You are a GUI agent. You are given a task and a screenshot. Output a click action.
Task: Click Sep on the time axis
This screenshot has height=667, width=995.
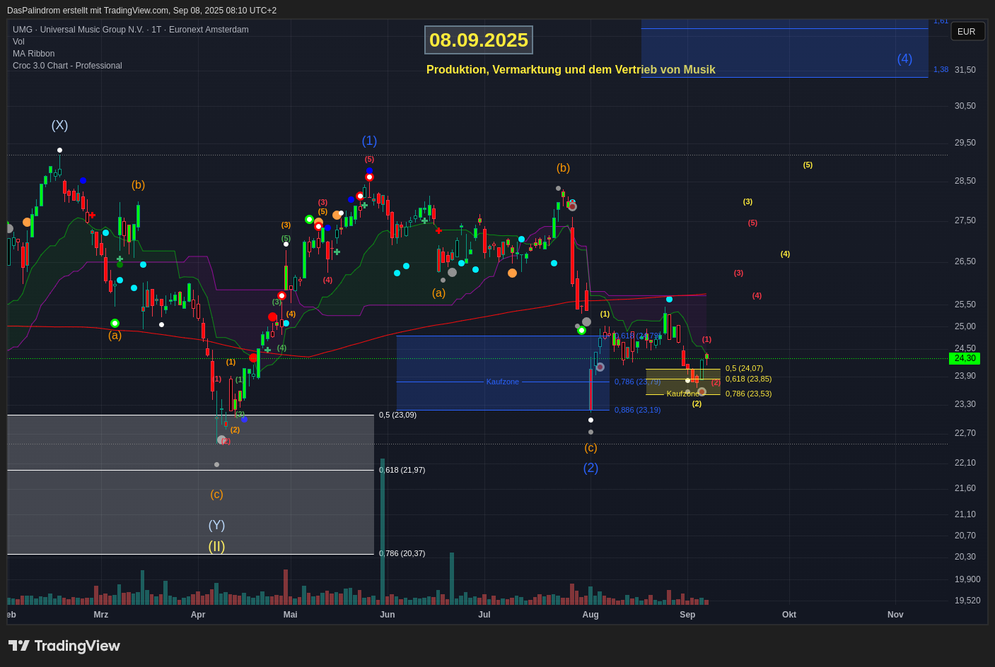pos(687,615)
